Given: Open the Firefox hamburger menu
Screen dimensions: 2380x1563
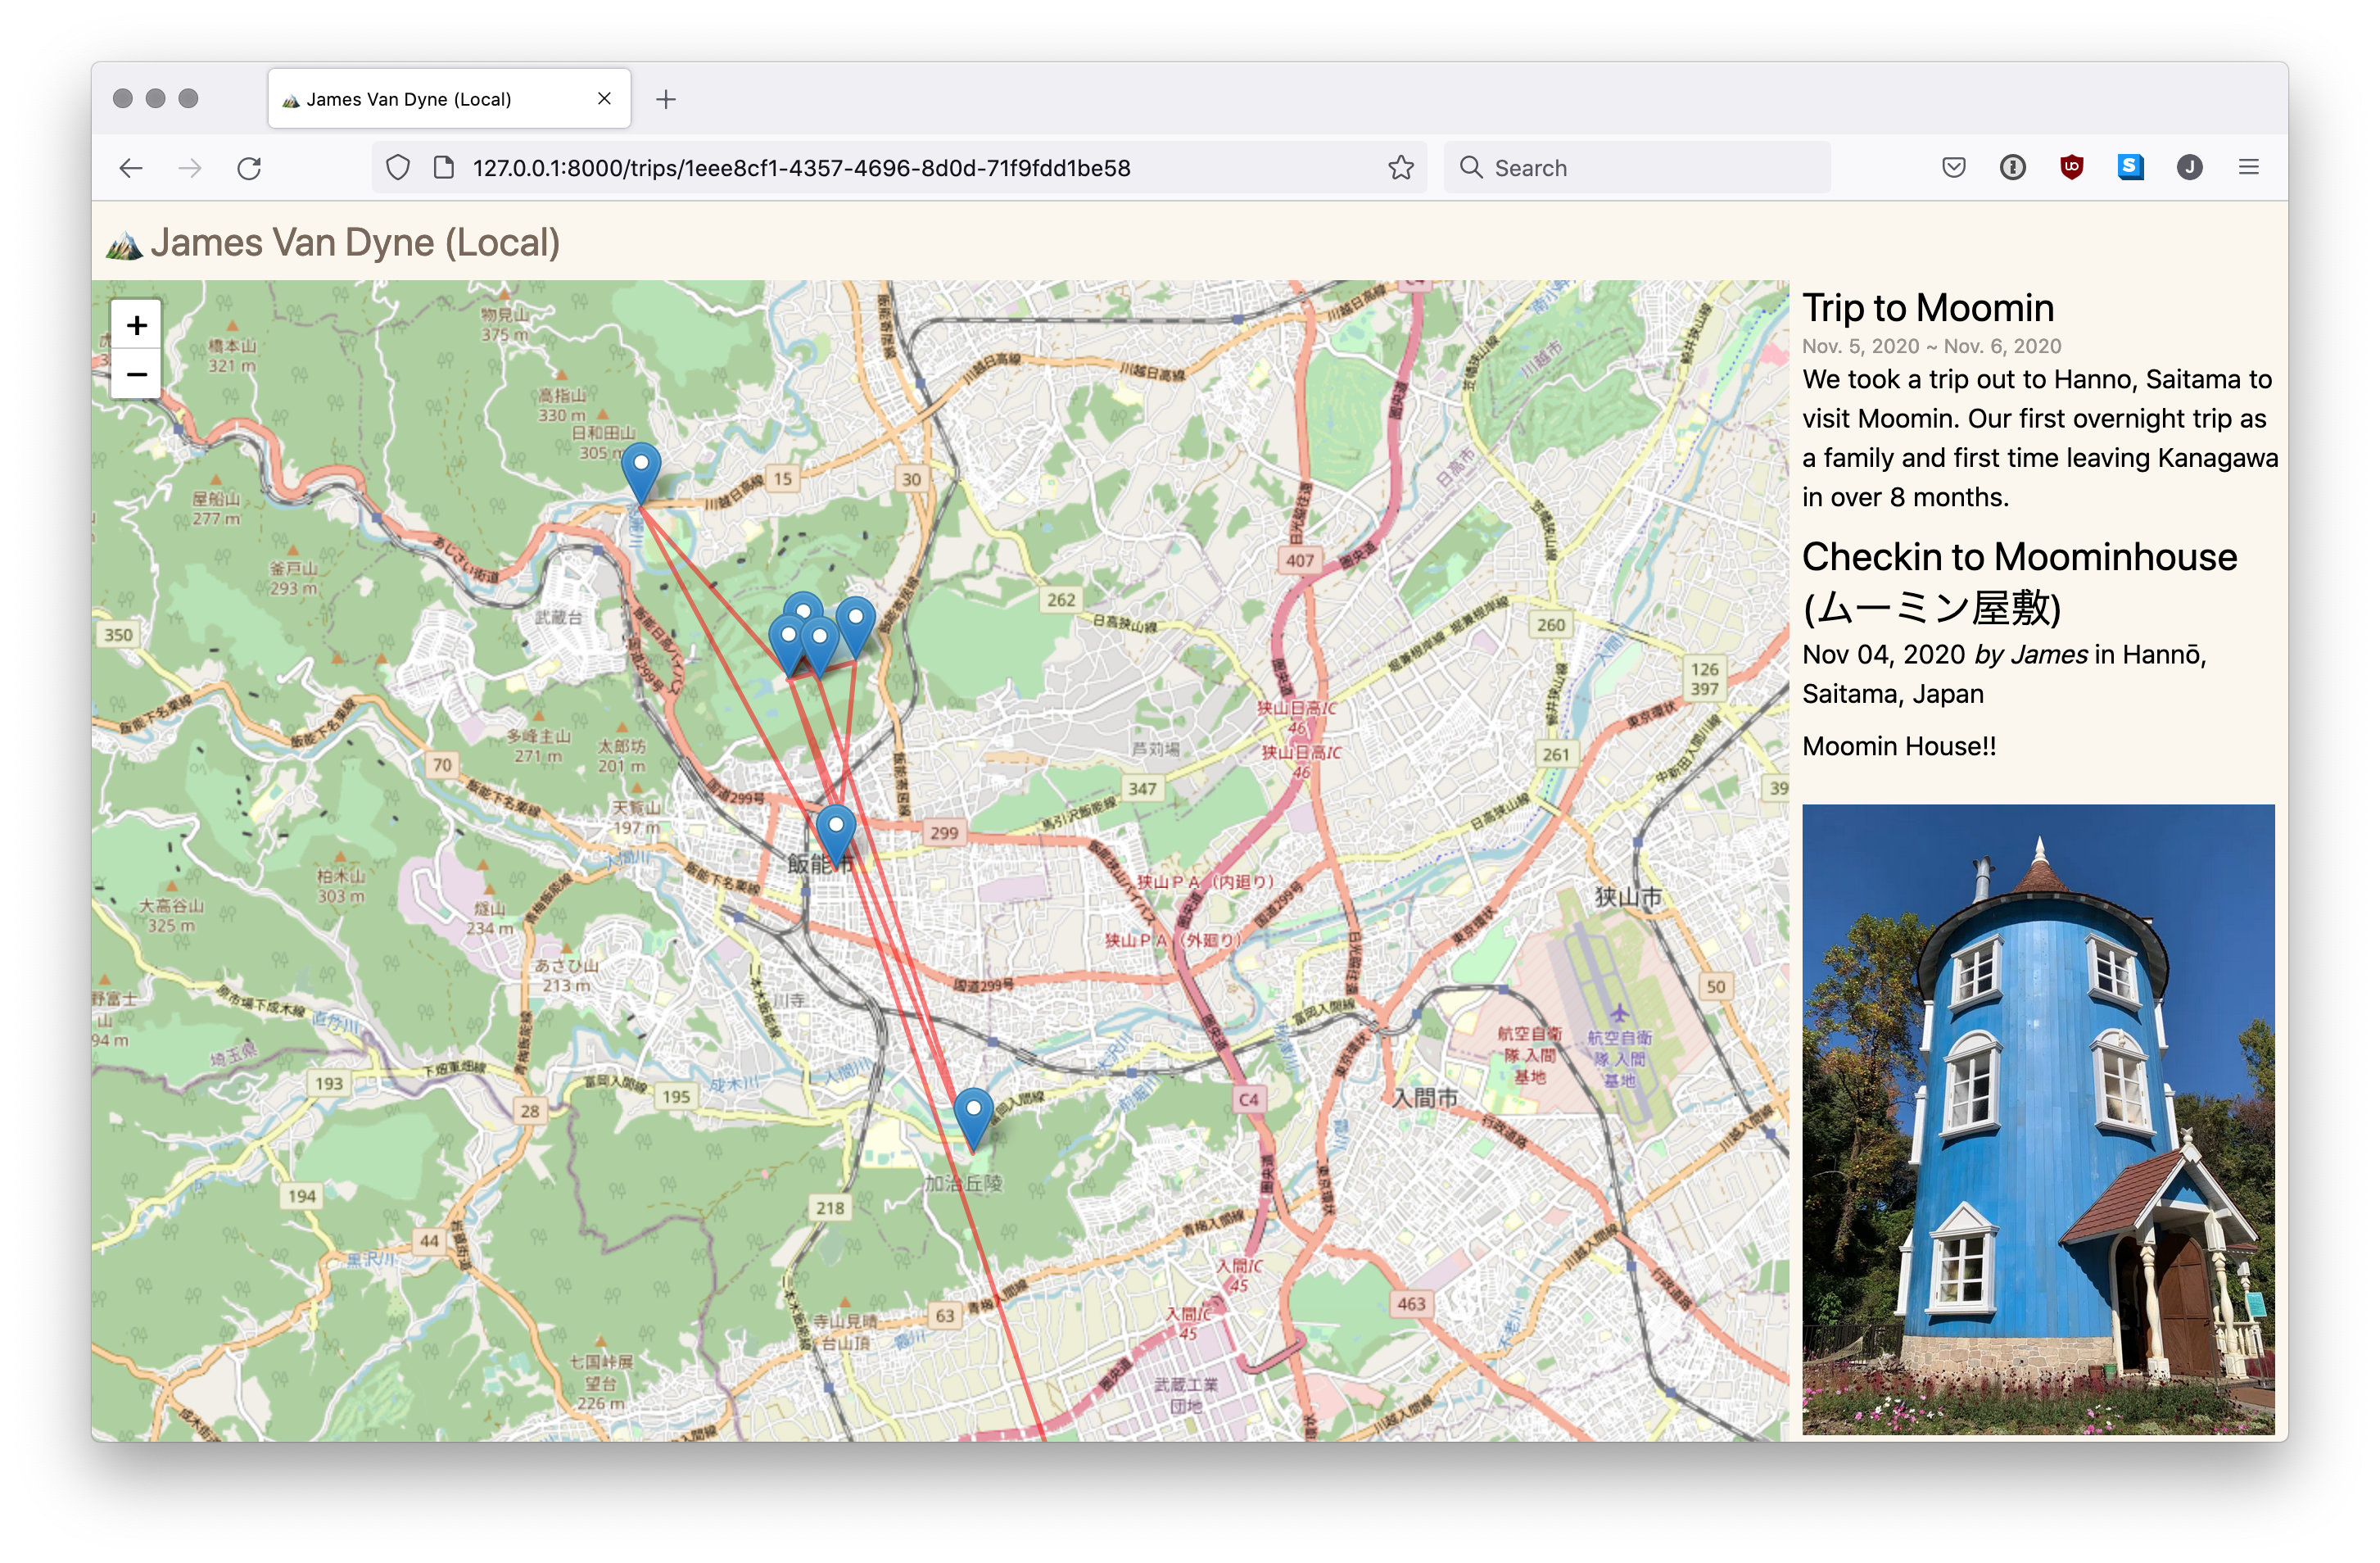Looking at the screenshot, I should [2248, 167].
